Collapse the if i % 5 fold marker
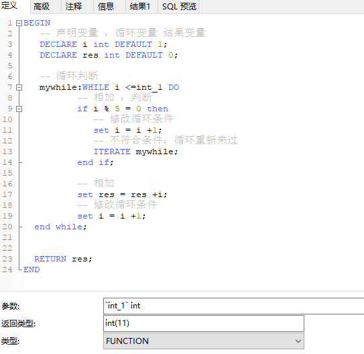Viewport: 364px width, 354px height. (19, 109)
